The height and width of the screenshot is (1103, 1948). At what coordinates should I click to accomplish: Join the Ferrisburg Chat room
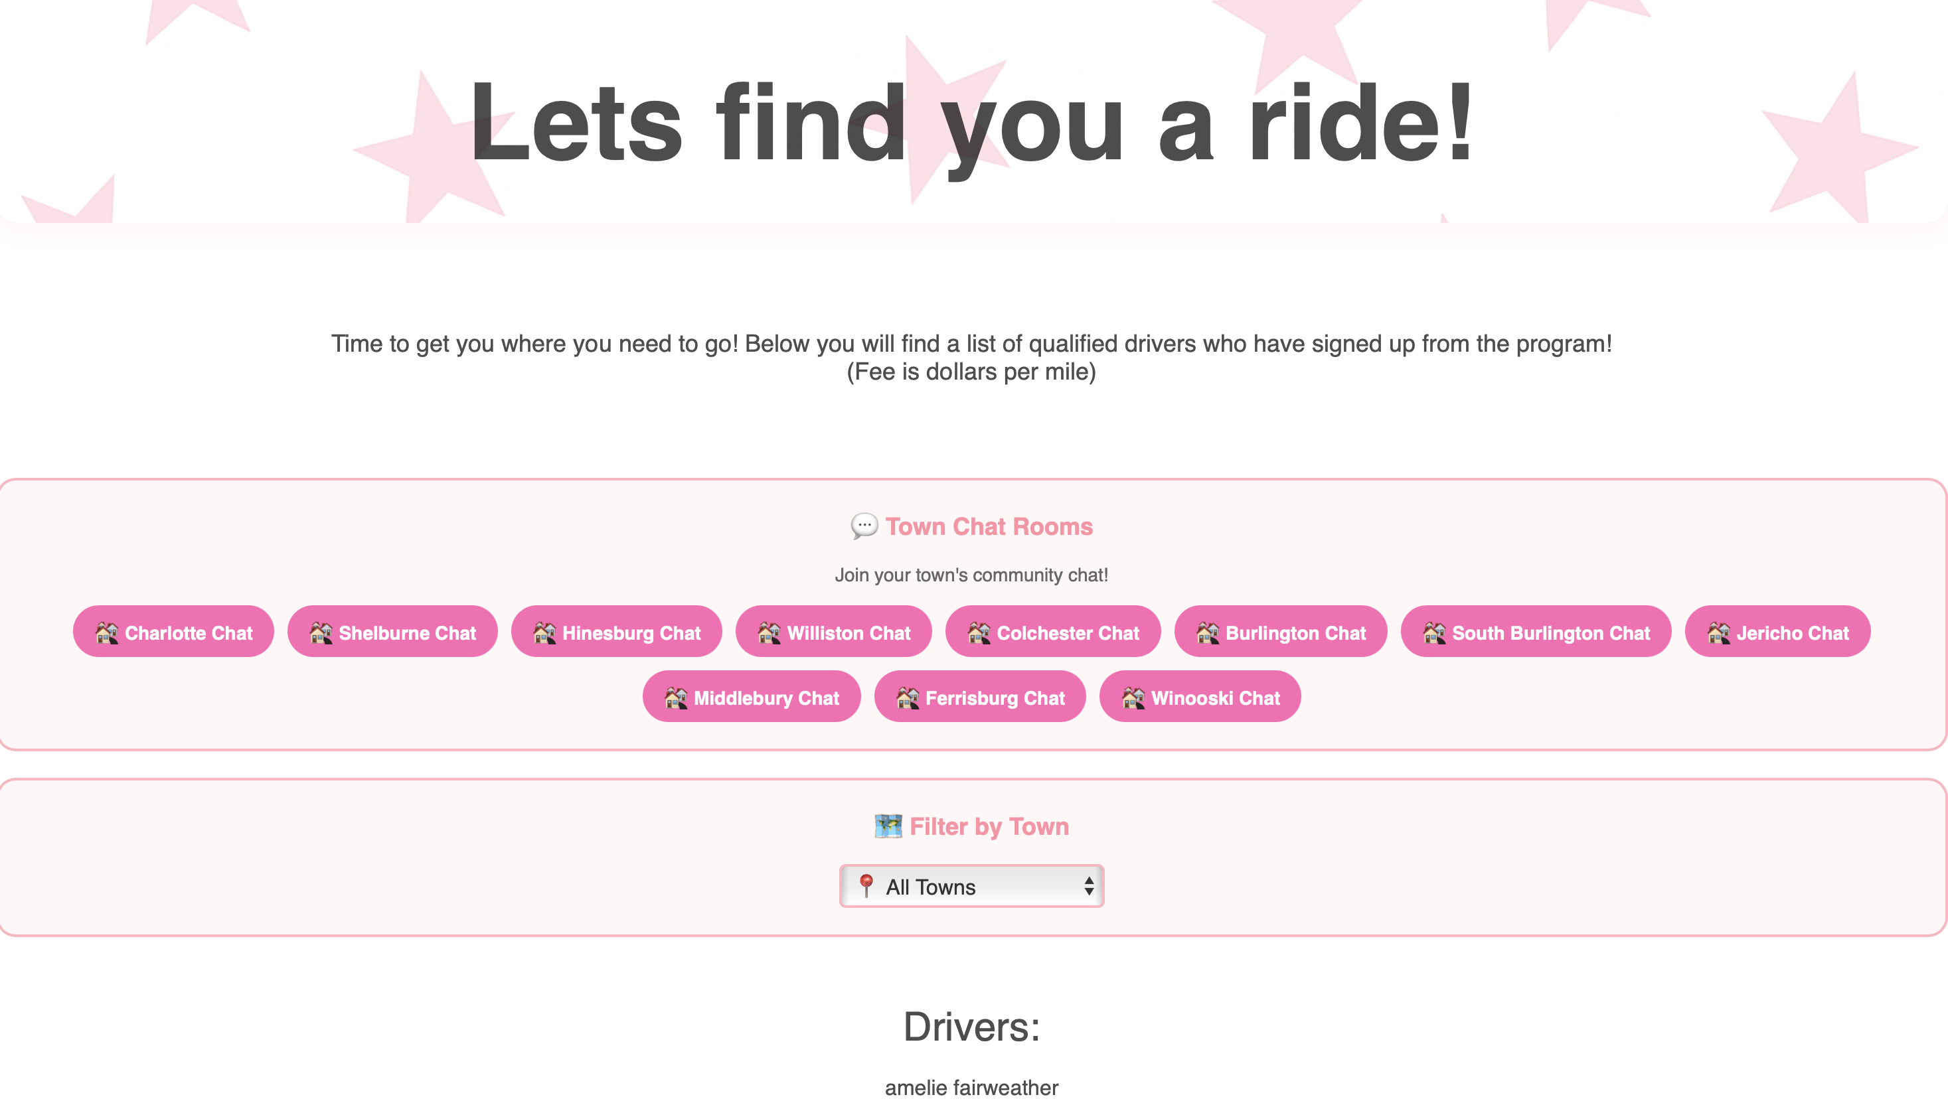(x=980, y=697)
